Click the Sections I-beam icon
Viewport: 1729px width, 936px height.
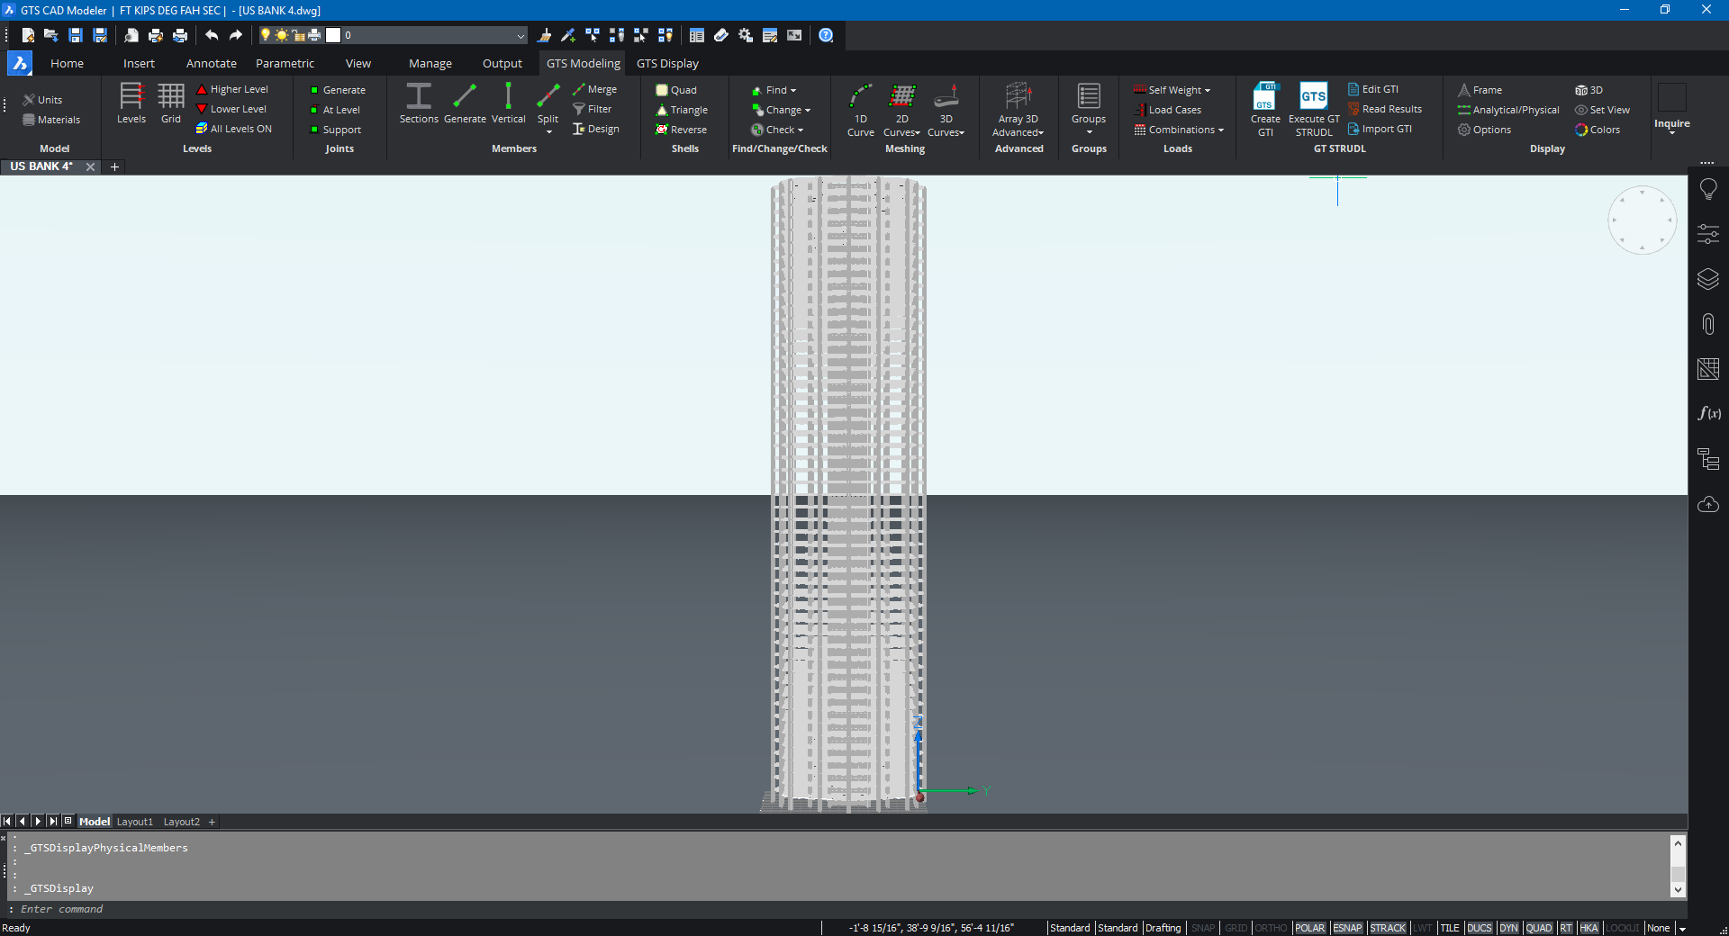point(419,97)
